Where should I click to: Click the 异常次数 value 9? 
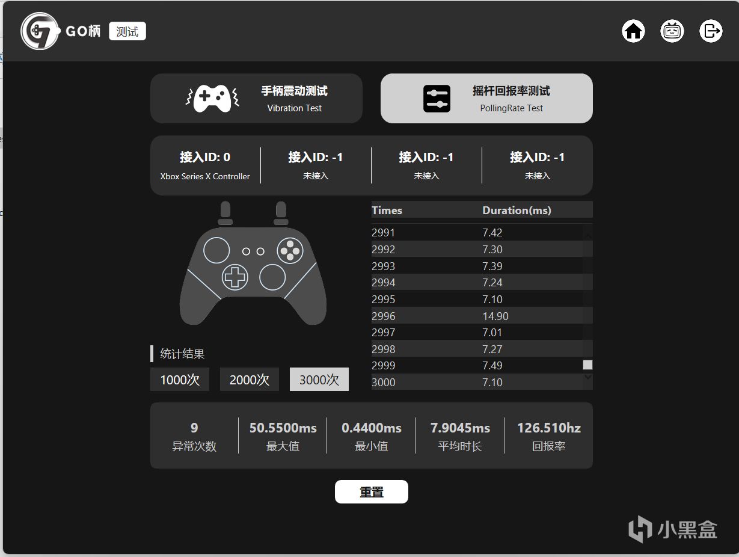pyautogui.click(x=194, y=428)
